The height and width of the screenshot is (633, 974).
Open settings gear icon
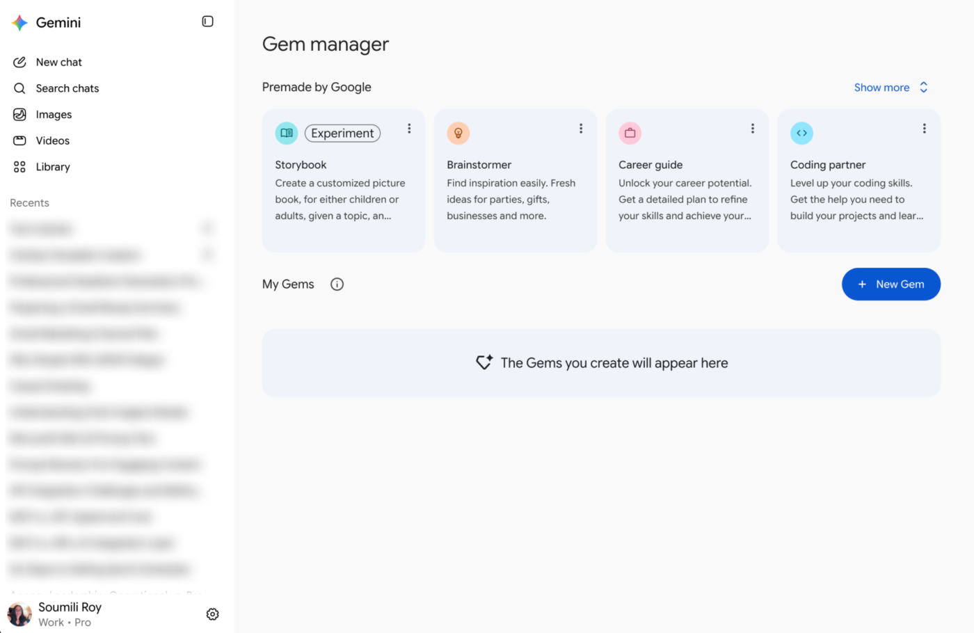coord(213,614)
